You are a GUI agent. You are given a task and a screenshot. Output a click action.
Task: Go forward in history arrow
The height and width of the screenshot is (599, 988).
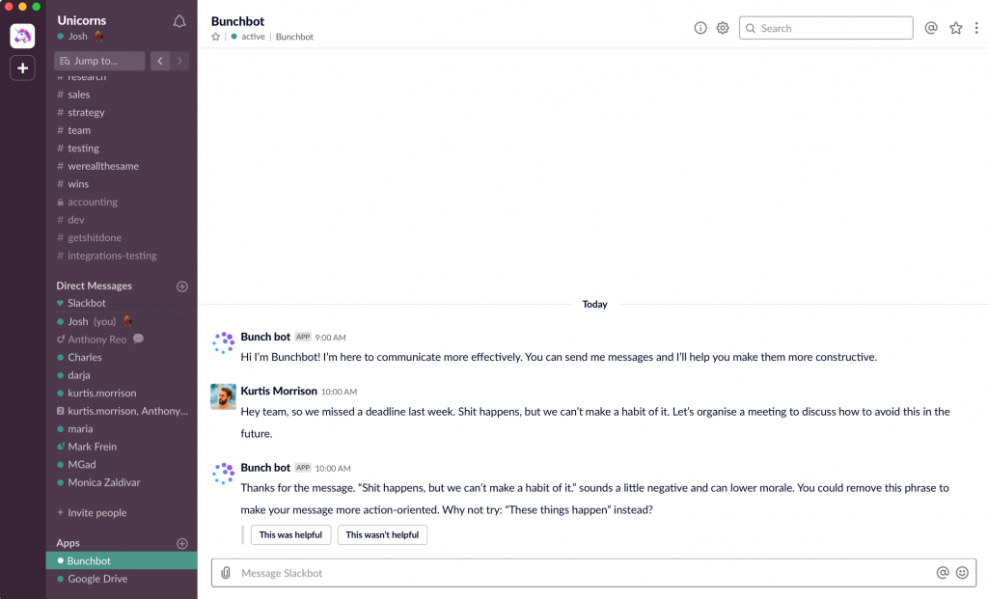coord(179,61)
